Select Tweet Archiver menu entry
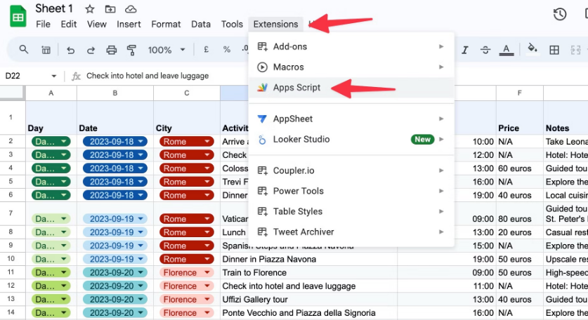The height and width of the screenshot is (320, 588). pyautogui.click(x=351, y=232)
